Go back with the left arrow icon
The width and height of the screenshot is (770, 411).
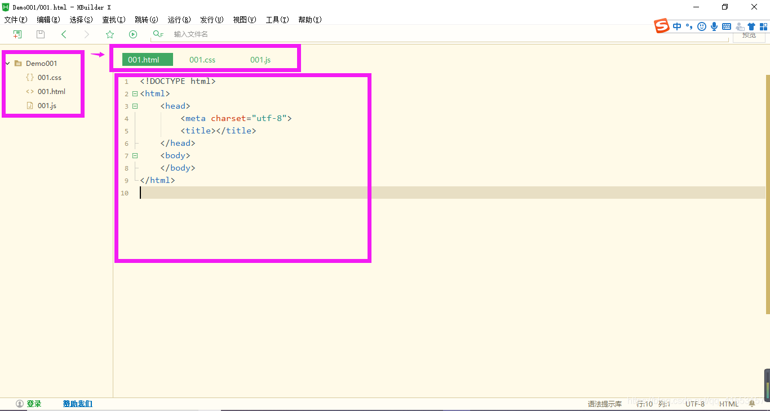pyautogui.click(x=64, y=34)
